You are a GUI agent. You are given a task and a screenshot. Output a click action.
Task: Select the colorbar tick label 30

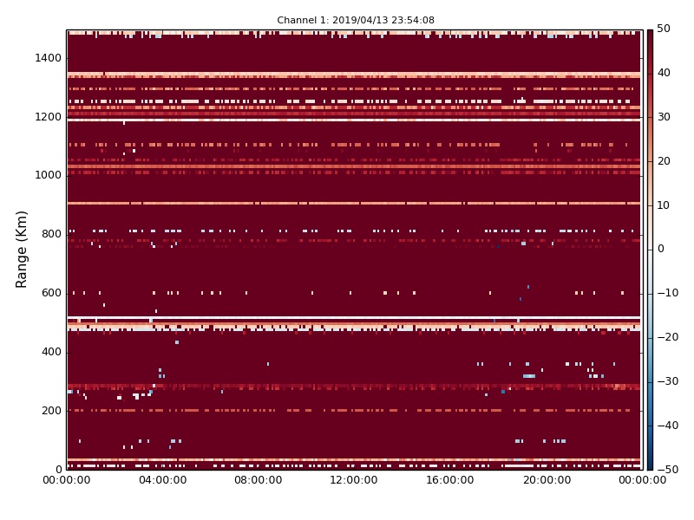[664, 117]
